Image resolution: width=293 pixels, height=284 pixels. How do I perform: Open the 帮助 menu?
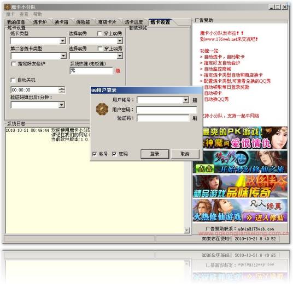pos(38,14)
